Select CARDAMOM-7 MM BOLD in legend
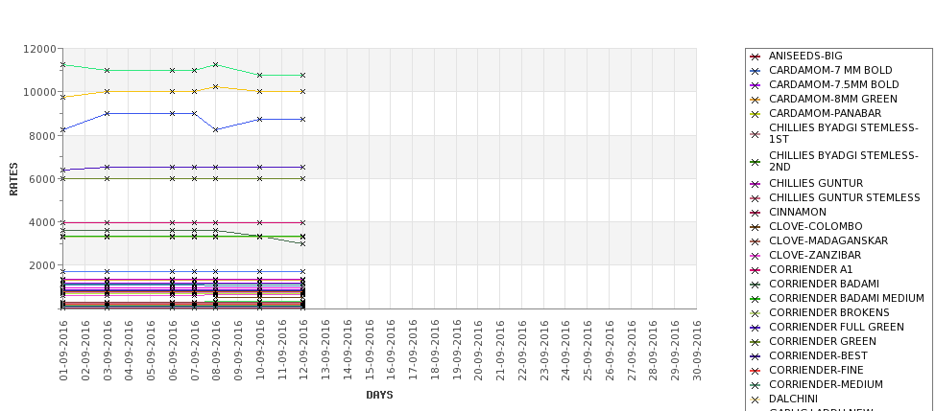Screen dimensions: 936x411 point(830,70)
